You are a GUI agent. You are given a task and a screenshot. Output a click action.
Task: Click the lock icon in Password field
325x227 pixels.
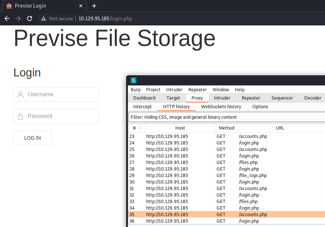(x=20, y=116)
